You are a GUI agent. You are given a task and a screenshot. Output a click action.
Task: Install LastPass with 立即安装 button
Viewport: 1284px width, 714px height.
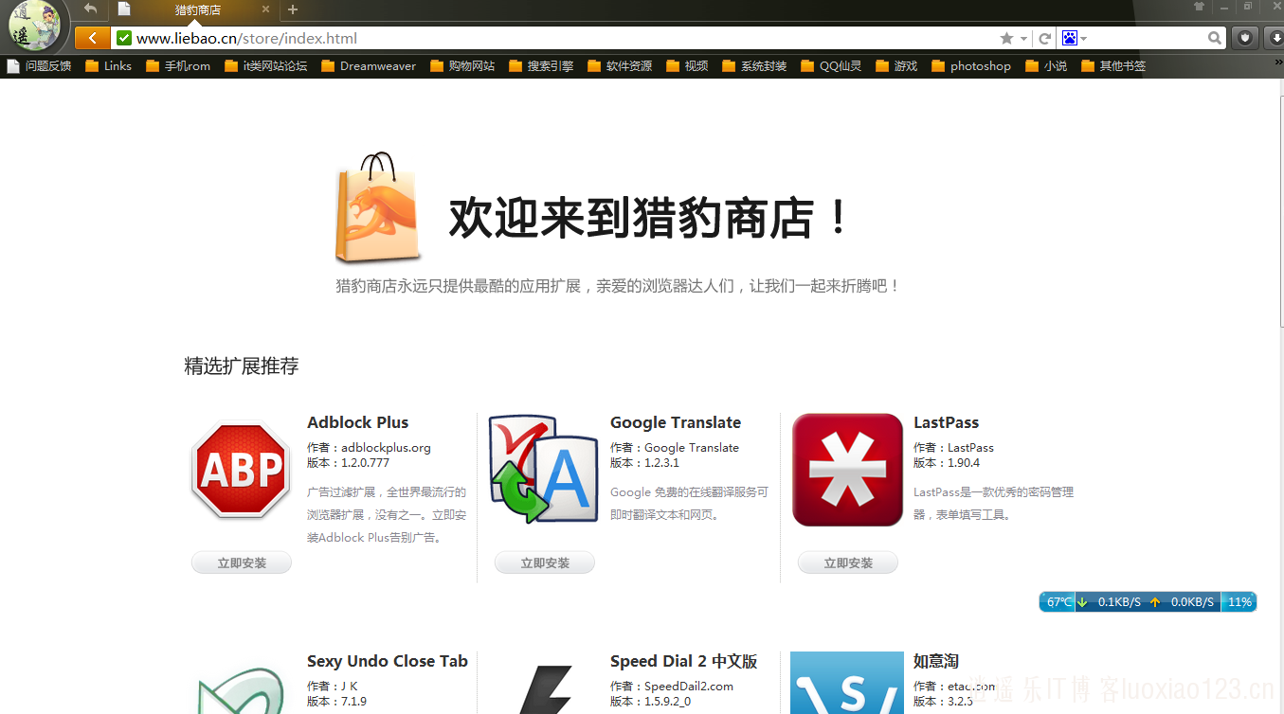click(x=848, y=562)
